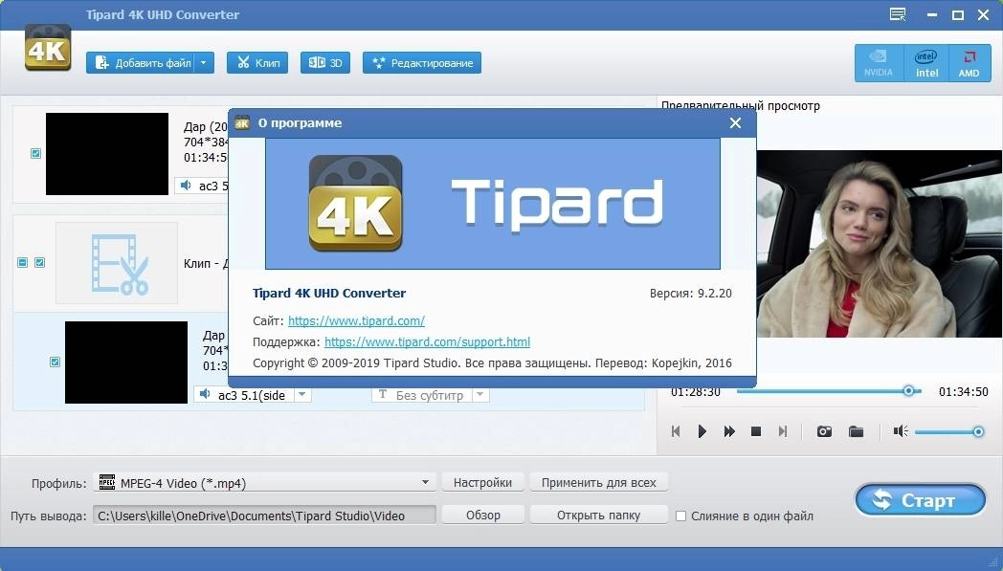Click the 4K icon in the dialog title
This screenshot has height=571, width=1003.
click(x=242, y=122)
